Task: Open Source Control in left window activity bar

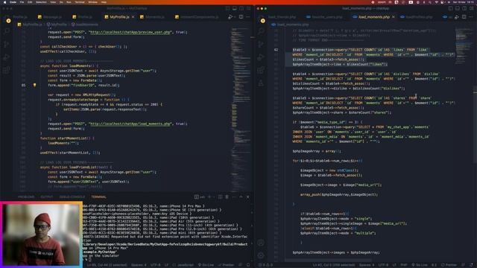Action: (7, 45)
